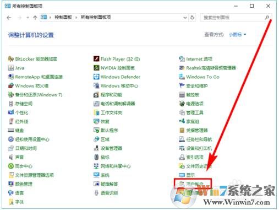
Task: Open address bar history dropdown
Action: [185, 18]
